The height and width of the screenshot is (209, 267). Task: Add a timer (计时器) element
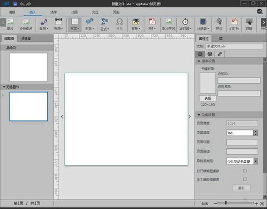point(185,25)
